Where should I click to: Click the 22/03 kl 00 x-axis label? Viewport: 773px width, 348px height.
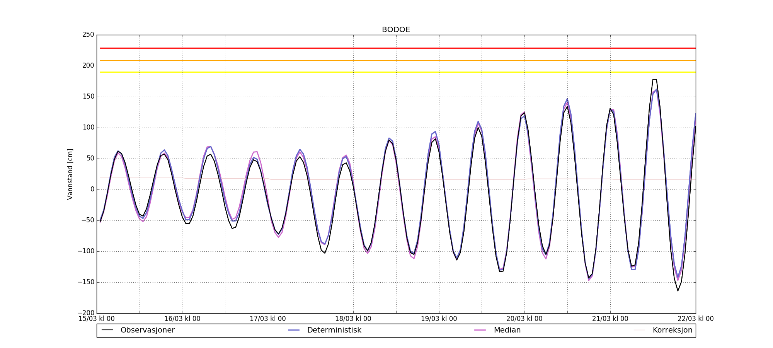pyautogui.click(x=695, y=319)
